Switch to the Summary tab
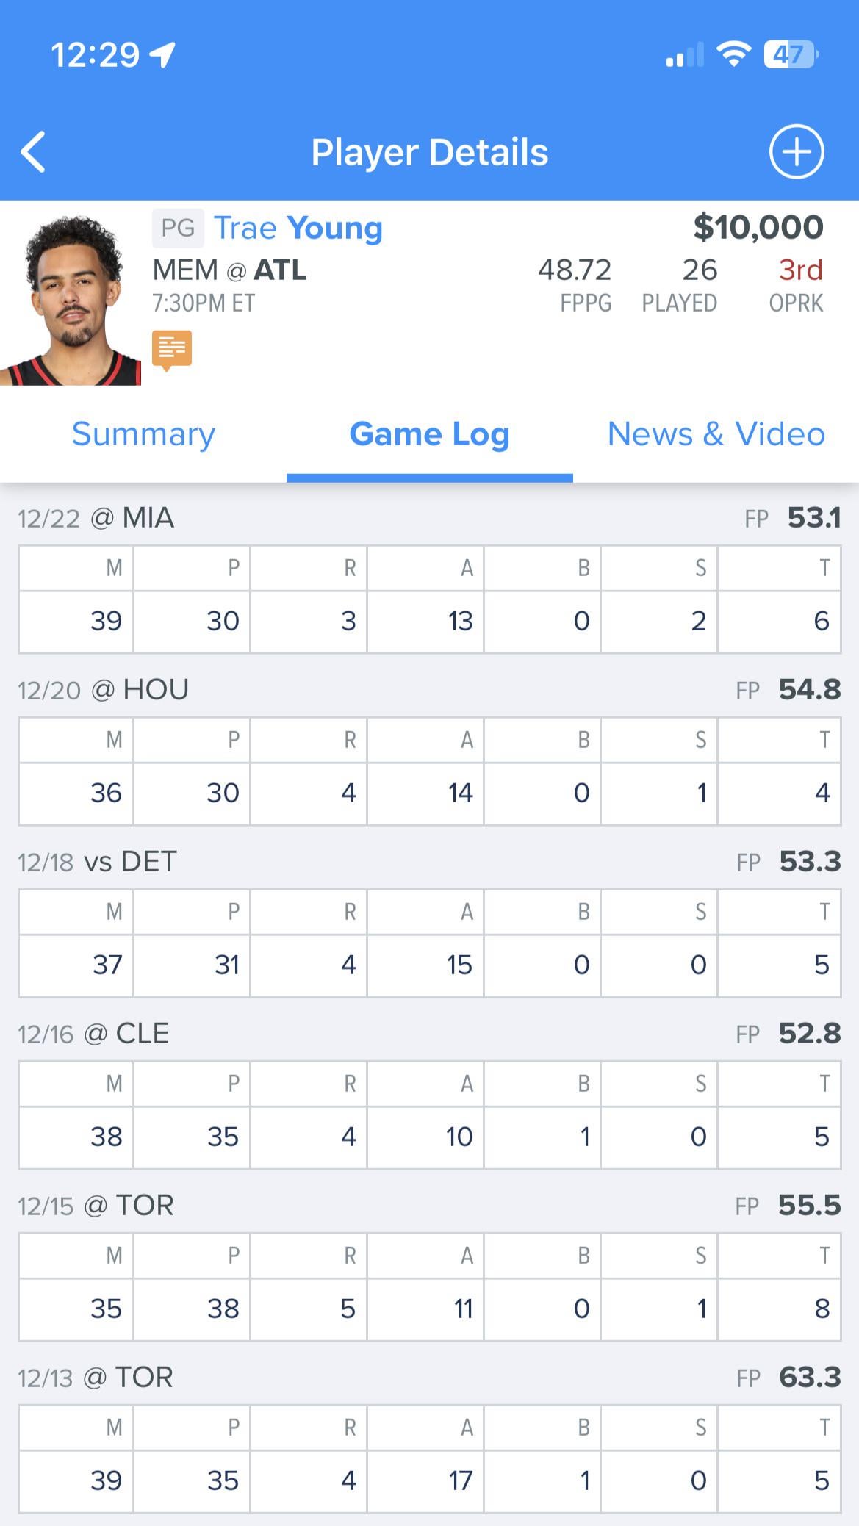 pyautogui.click(x=143, y=434)
